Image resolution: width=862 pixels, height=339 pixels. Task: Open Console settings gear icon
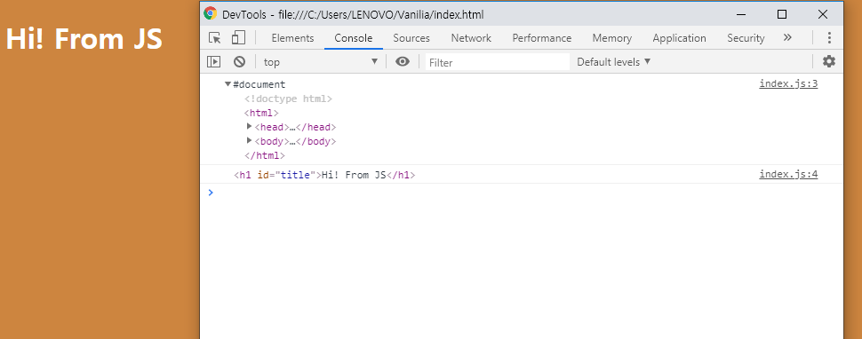[x=829, y=61]
